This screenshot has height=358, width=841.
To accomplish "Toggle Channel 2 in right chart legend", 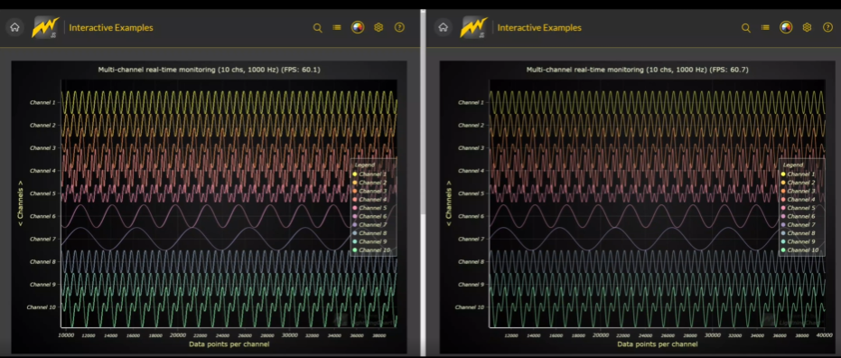I will (799, 183).
